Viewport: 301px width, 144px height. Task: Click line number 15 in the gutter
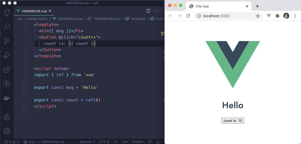pyautogui.click(x=25, y=113)
